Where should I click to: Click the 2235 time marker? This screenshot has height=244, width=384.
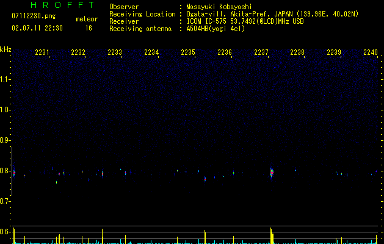point(188,52)
